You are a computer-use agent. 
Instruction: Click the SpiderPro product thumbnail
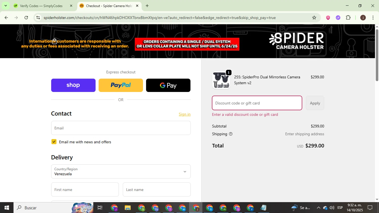click(x=221, y=80)
